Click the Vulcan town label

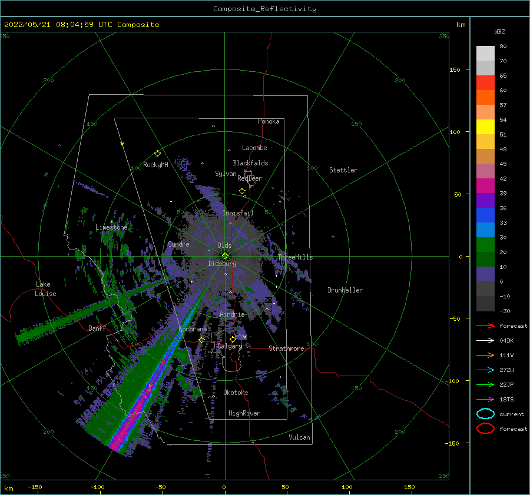point(300,437)
